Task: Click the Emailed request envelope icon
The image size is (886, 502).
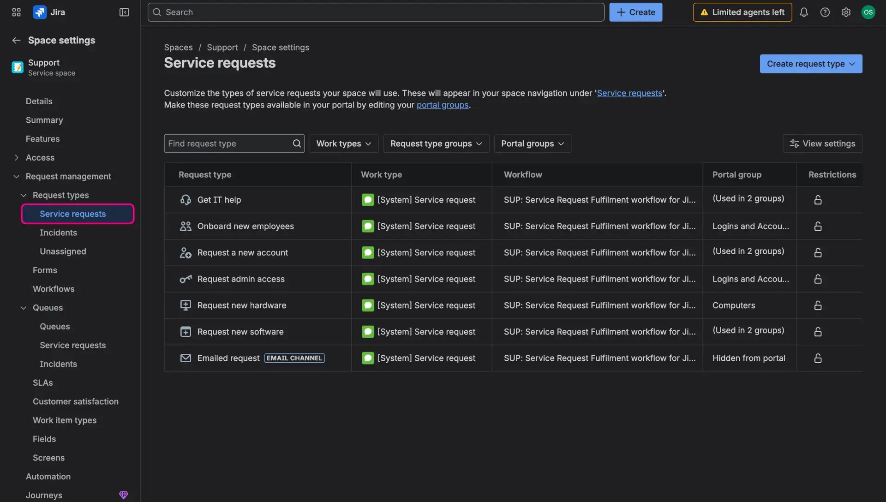Action: tap(185, 358)
